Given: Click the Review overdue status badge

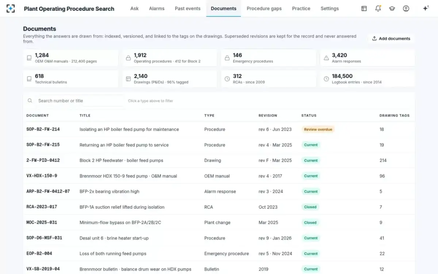Looking at the screenshot, I should click(x=318, y=129).
